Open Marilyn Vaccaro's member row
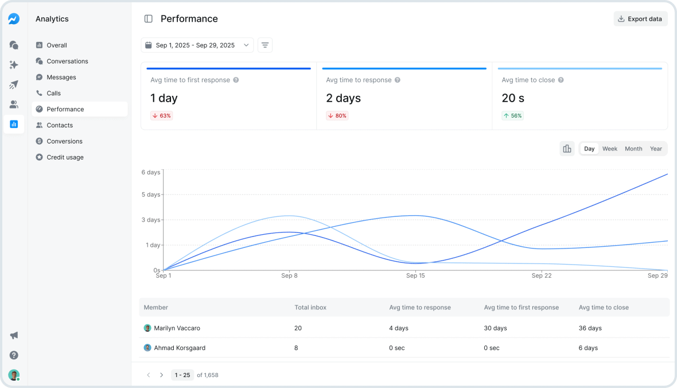Image resolution: width=677 pixels, height=388 pixels. point(178,328)
